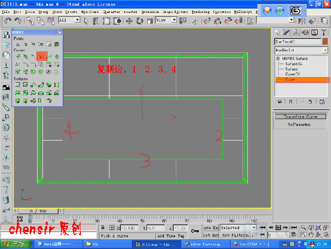Screen dimensions: 331x249
Task: Click time slider left arrow button
Action: (x=15, y=211)
